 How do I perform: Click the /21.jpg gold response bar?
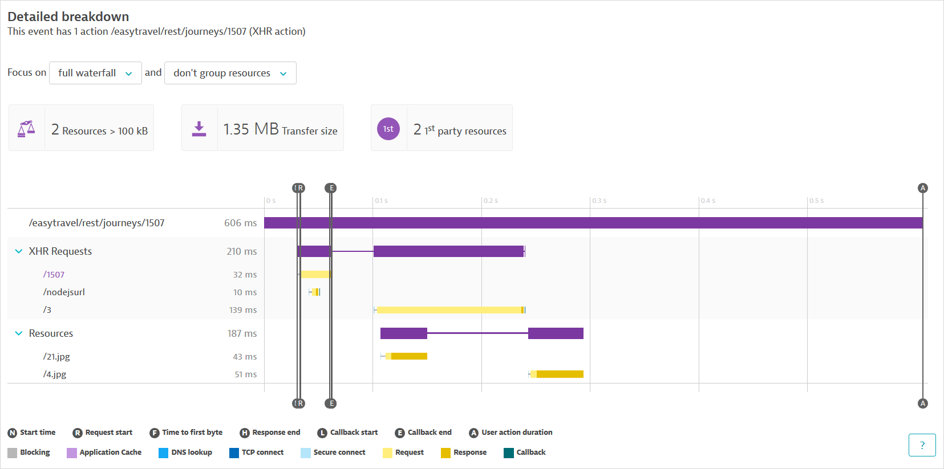[x=409, y=357]
